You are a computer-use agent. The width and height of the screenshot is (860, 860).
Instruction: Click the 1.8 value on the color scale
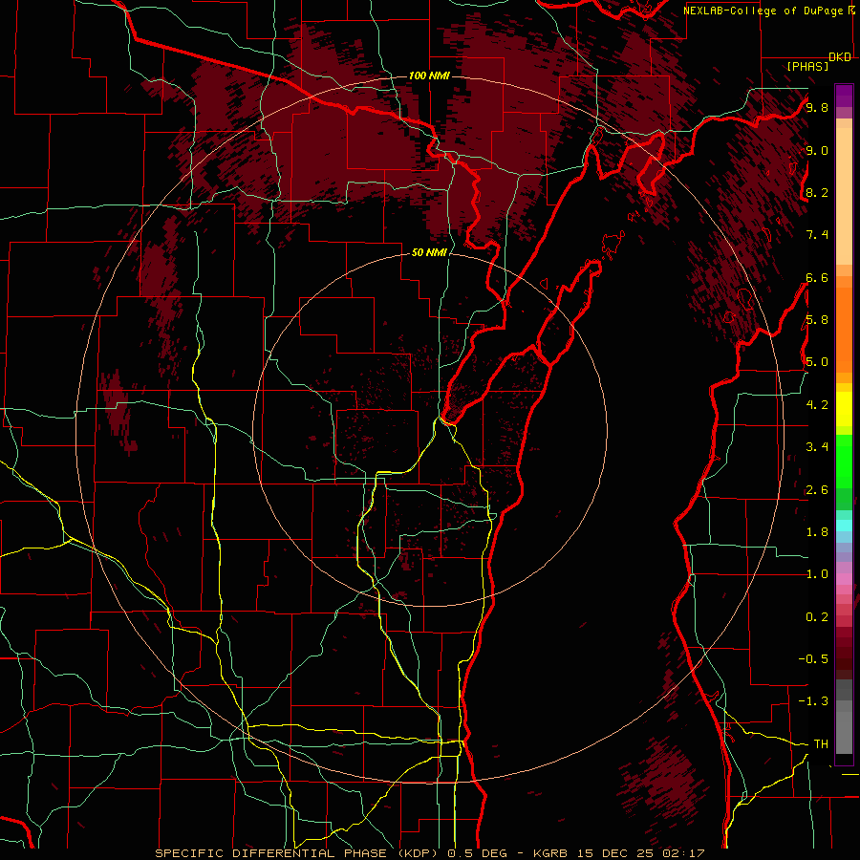point(817,532)
